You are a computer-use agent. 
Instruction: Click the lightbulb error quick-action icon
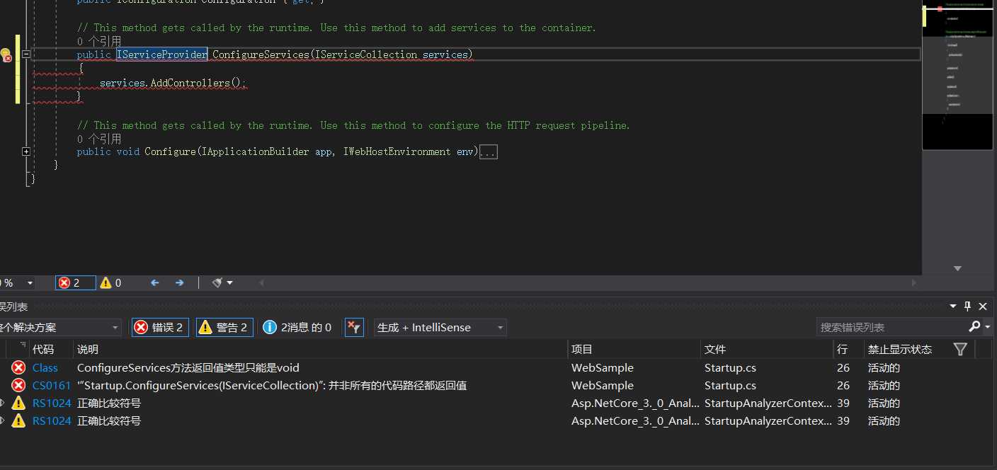click(x=6, y=55)
